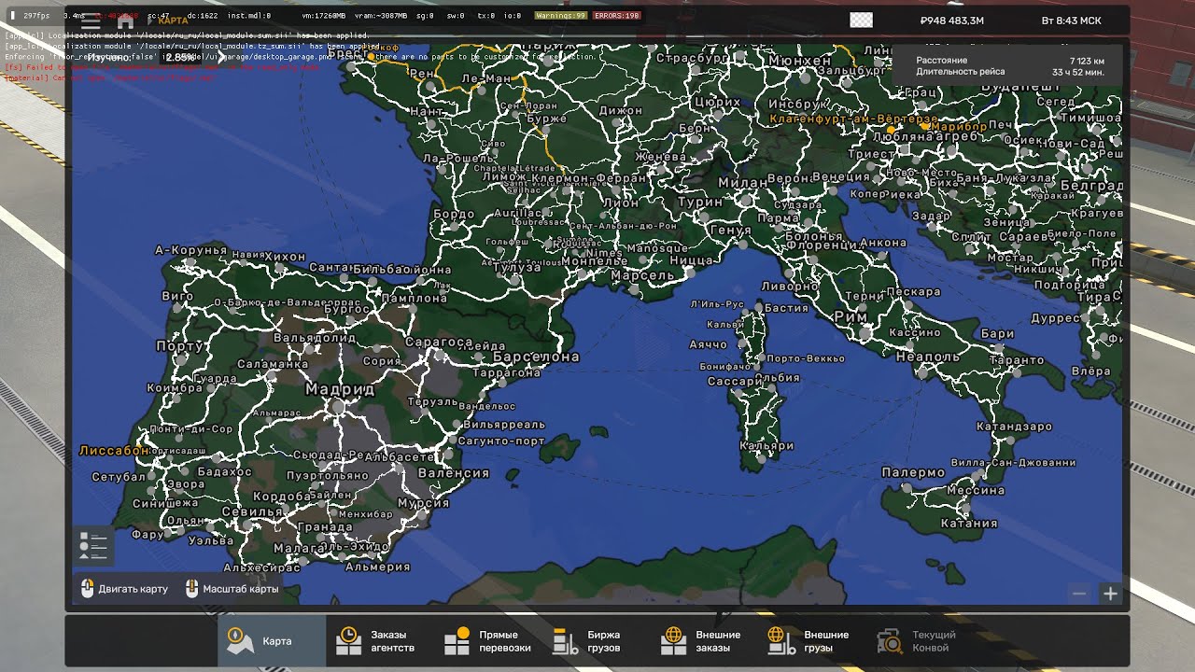This screenshot has width=1195, height=672.
Task: Click the Текущий Конвой truck-search icon
Action: [890, 641]
